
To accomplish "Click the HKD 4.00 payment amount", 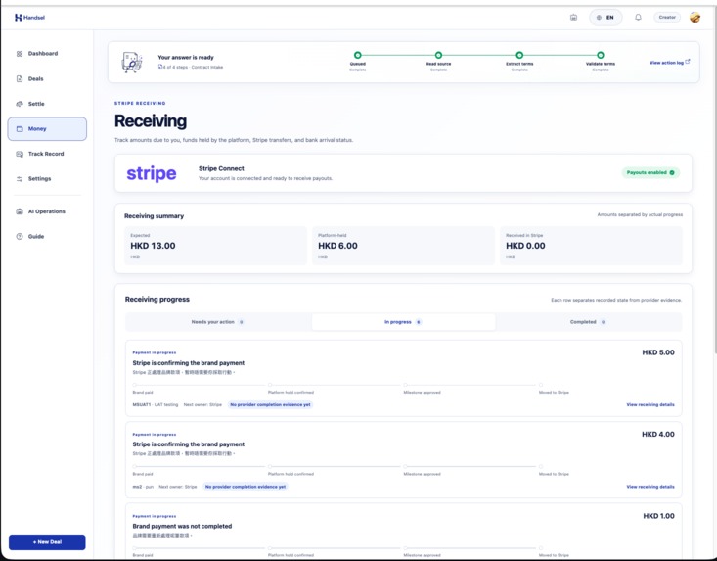I will pyautogui.click(x=658, y=435).
